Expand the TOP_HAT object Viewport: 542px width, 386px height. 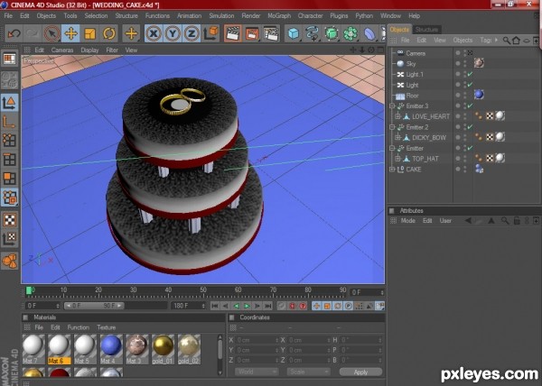click(x=398, y=159)
